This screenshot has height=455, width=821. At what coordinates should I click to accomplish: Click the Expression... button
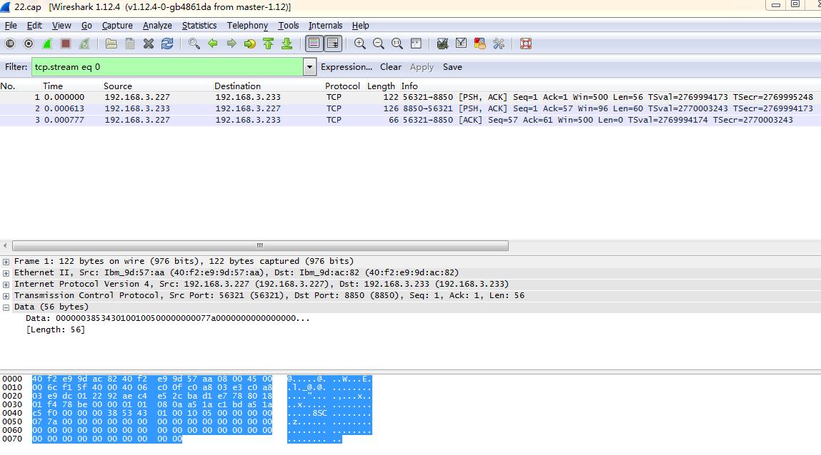[347, 67]
